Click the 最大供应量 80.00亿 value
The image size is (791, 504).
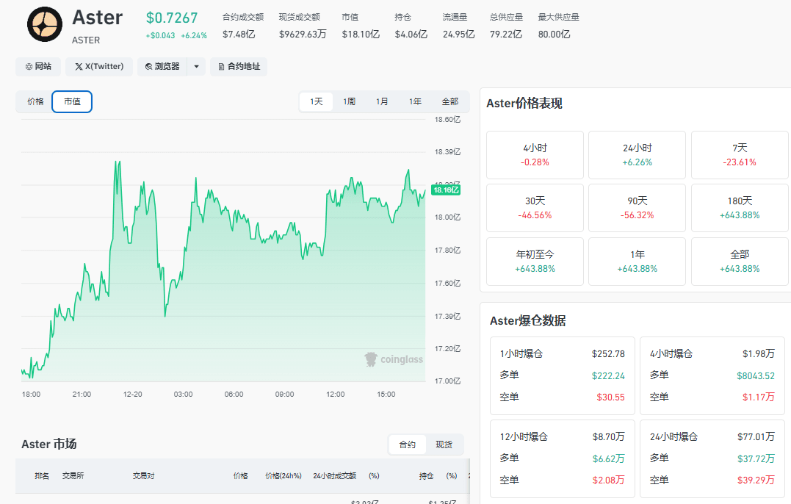click(x=554, y=35)
